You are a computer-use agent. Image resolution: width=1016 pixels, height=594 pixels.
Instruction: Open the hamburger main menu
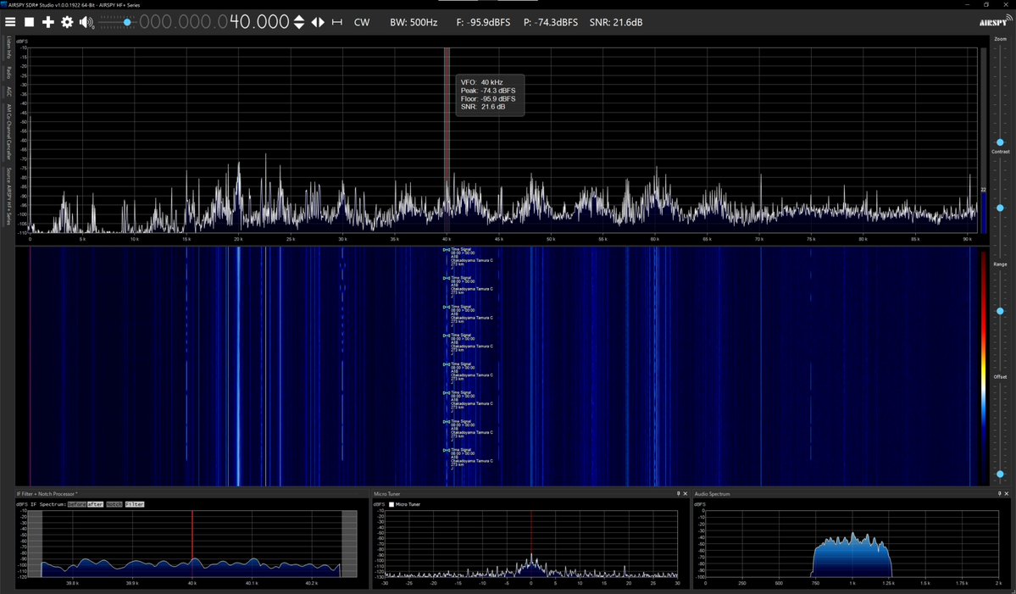coord(9,22)
